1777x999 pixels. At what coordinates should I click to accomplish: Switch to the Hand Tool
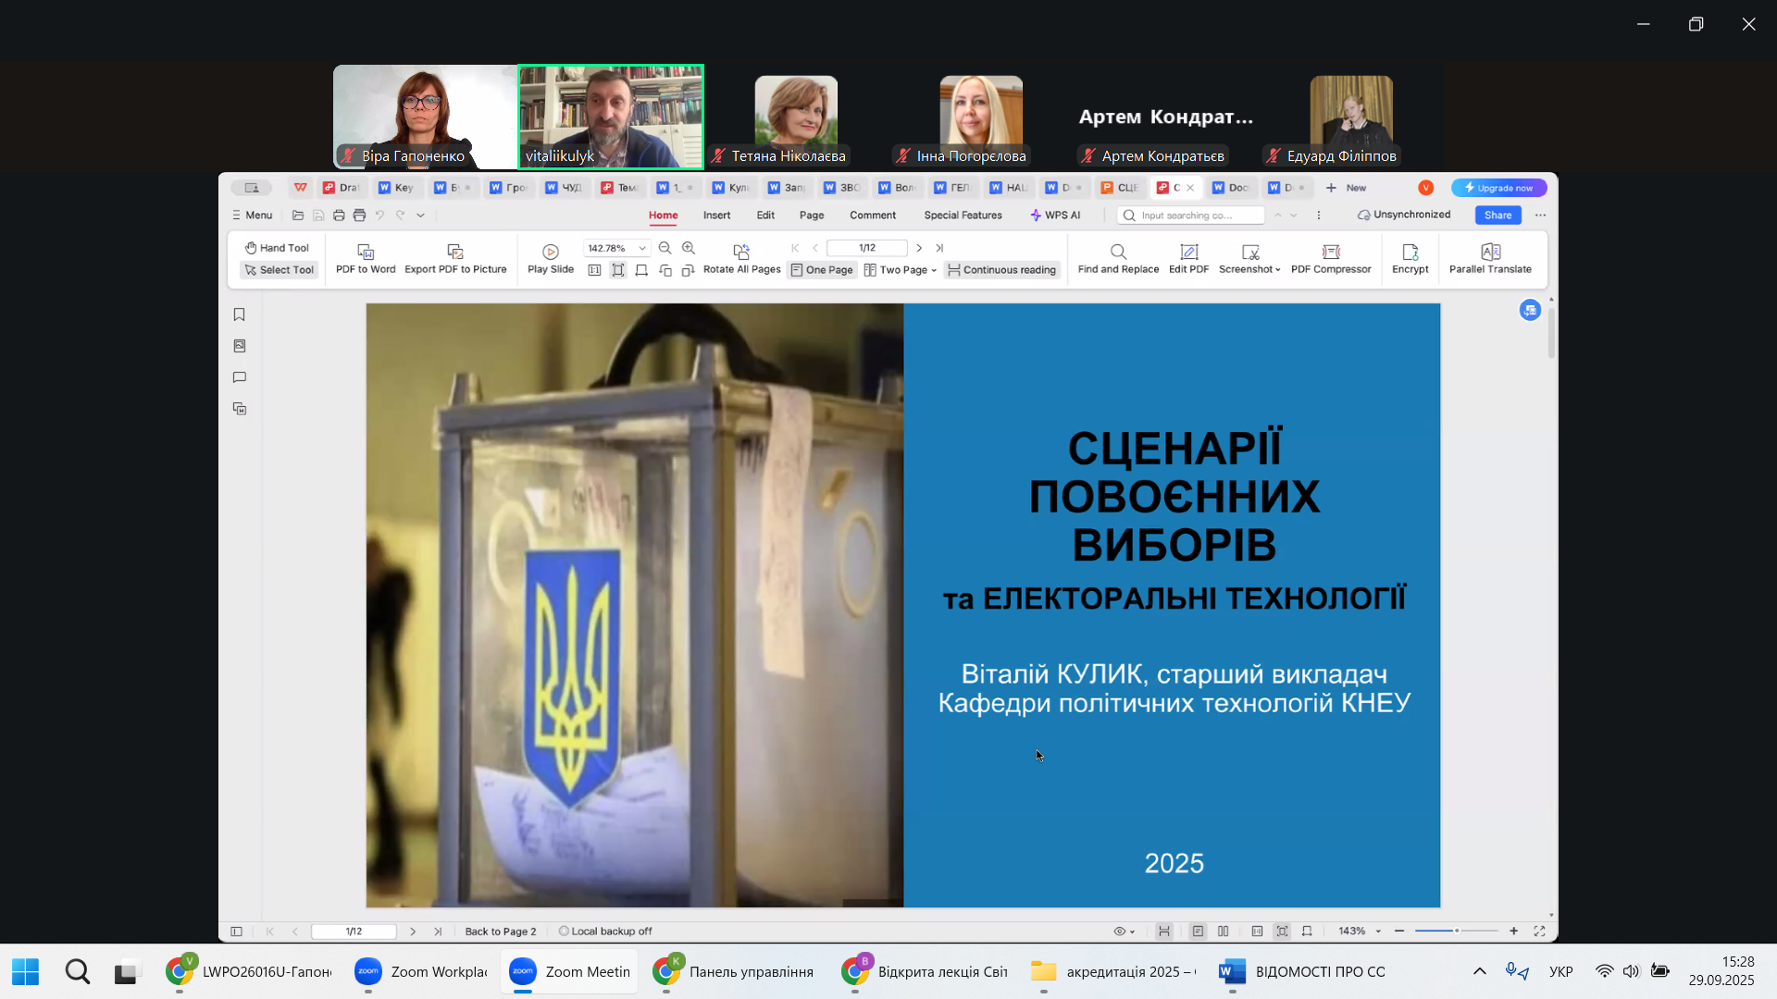coord(277,248)
